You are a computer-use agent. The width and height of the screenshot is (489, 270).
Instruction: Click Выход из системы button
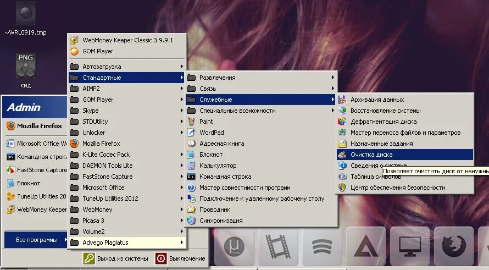[115, 259]
